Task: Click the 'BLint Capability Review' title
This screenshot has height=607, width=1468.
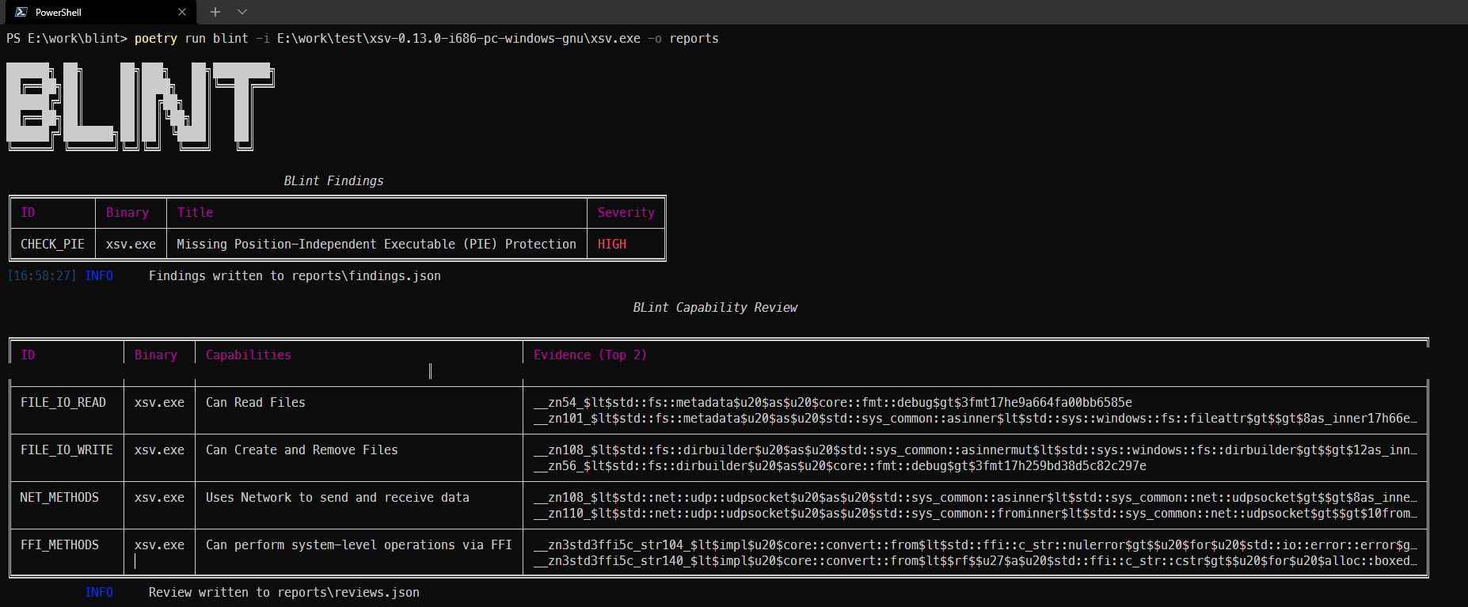Action: (x=715, y=308)
